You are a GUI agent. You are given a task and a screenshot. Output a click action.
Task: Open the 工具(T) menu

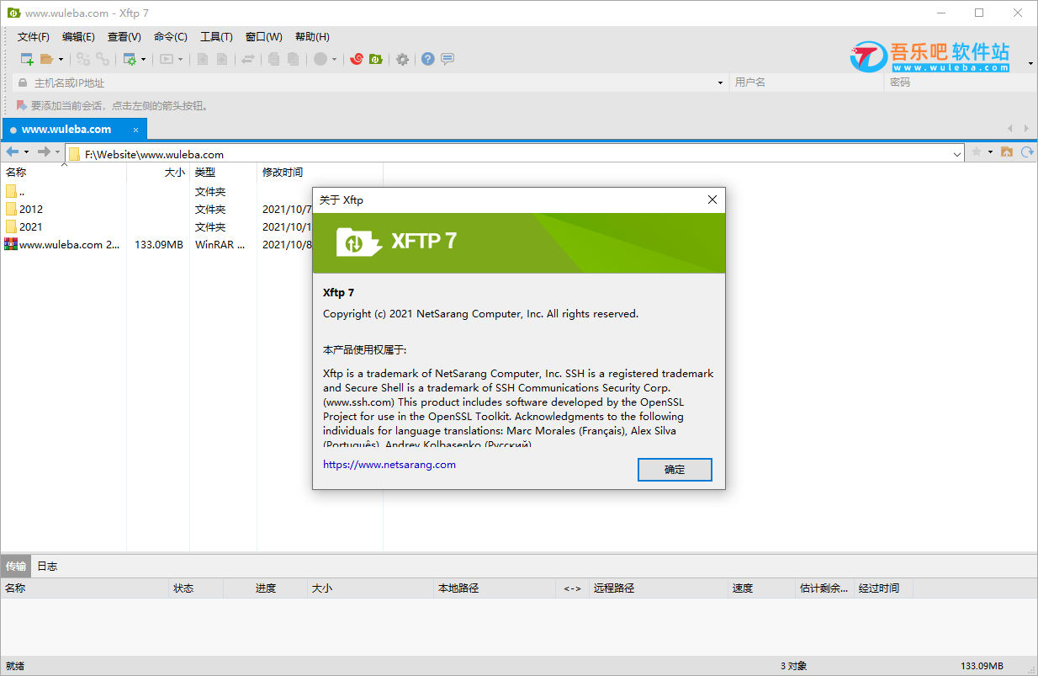click(216, 37)
